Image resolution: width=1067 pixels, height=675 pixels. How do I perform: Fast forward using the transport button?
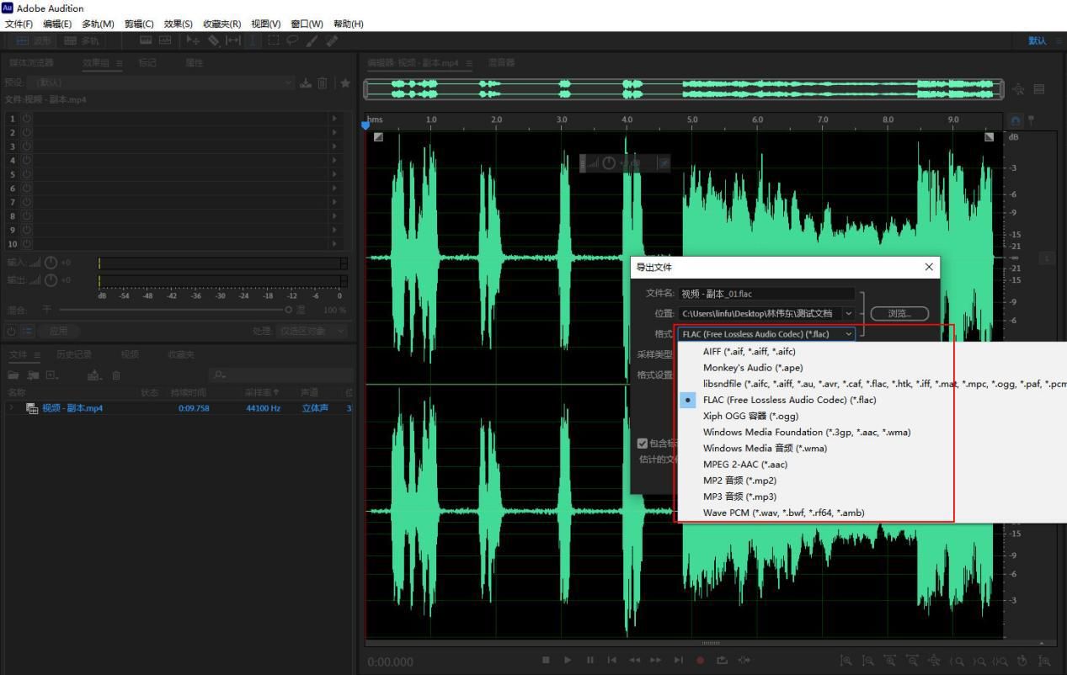(655, 660)
